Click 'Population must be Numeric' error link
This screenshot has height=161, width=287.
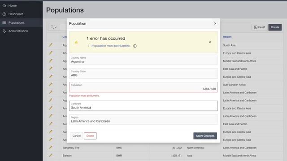111,46
